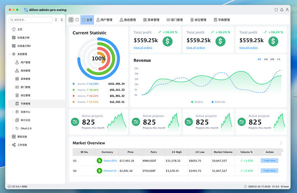
Task: Select the 1M range in Revenue chart
Action: tap(266, 59)
